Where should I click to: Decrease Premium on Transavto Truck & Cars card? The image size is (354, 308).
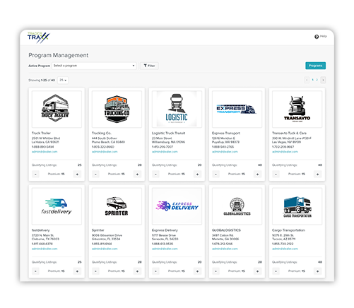[x=276, y=174]
